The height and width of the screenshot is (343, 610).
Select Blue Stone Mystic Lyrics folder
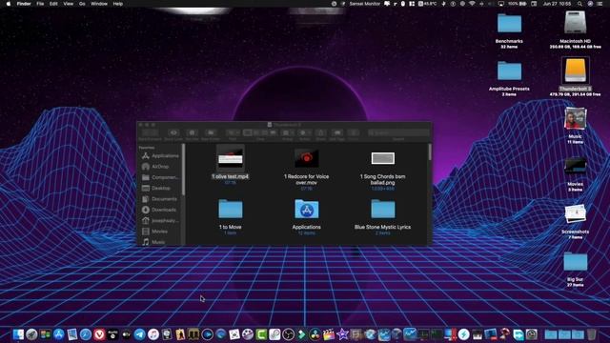coord(383,209)
